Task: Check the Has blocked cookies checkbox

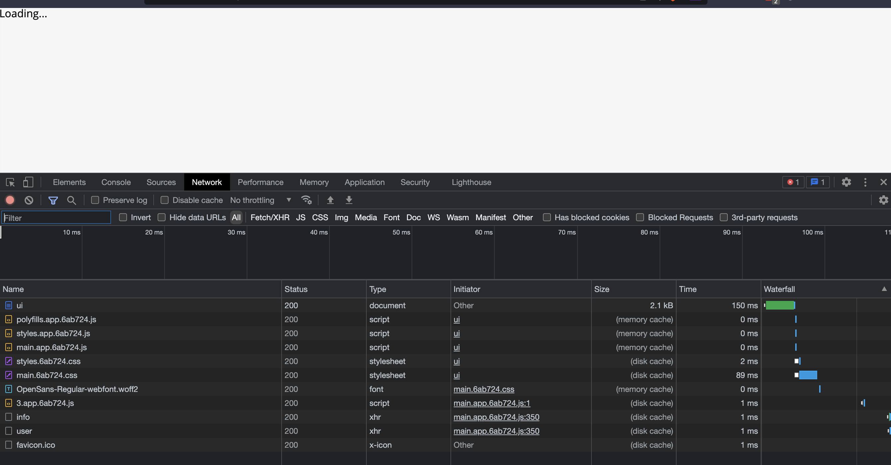Action: point(547,217)
